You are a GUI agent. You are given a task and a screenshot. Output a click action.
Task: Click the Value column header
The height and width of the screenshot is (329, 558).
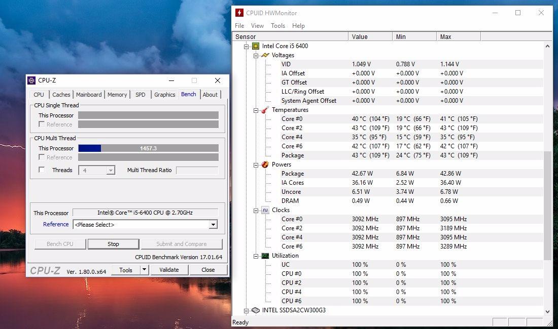[x=370, y=36]
